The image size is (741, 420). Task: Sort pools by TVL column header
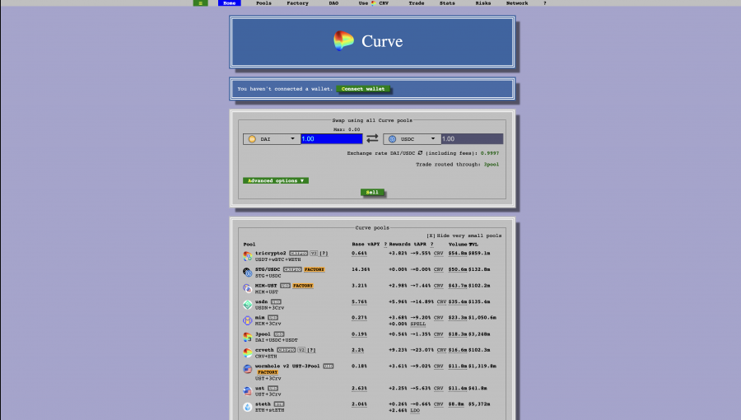click(473, 245)
